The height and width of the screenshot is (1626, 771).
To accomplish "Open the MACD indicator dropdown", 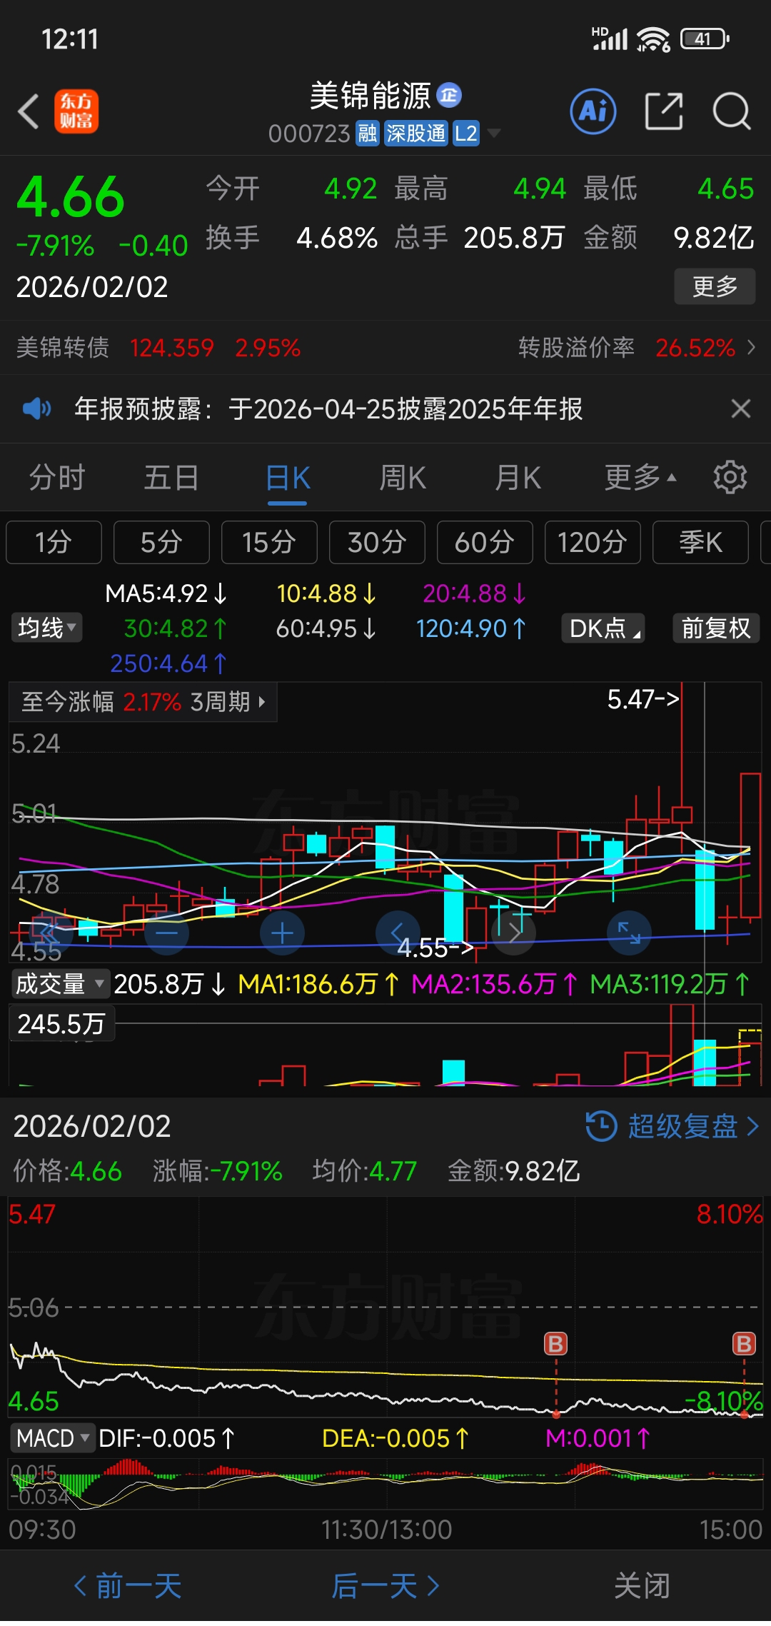I will click(53, 1438).
